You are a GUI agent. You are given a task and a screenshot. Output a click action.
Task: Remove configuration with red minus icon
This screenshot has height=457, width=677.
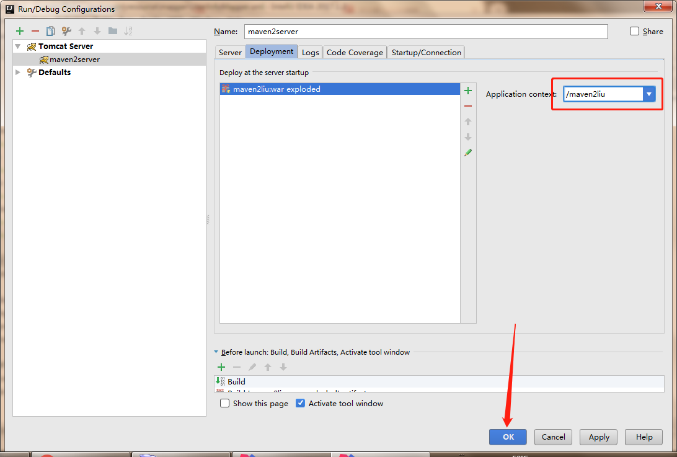(35, 31)
